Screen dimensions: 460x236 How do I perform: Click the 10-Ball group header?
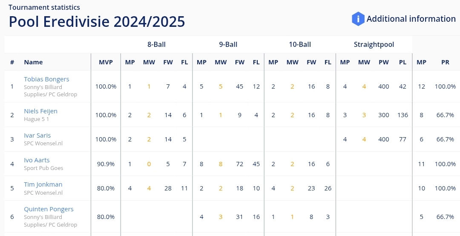(x=300, y=45)
